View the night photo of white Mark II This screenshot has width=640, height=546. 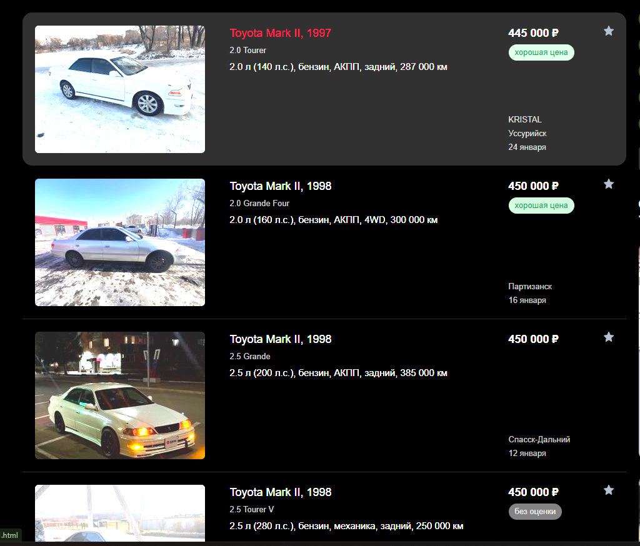(x=120, y=395)
